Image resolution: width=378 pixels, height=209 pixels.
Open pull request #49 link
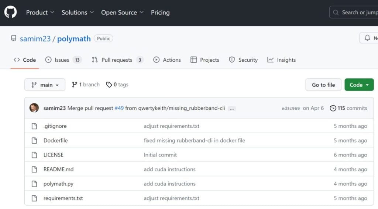pos(119,108)
